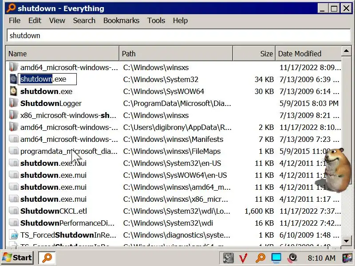
Task: Click the file icon of shutdown.exe in SysWOW64
Action: (14, 91)
